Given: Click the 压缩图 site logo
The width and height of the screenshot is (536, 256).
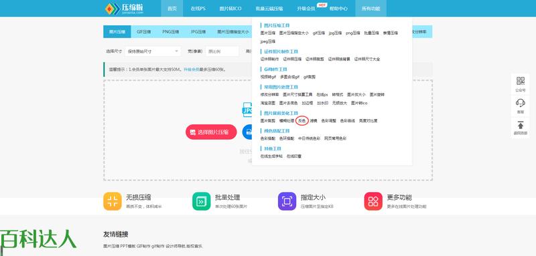Looking at the screenshot, I should pos(124,9).
